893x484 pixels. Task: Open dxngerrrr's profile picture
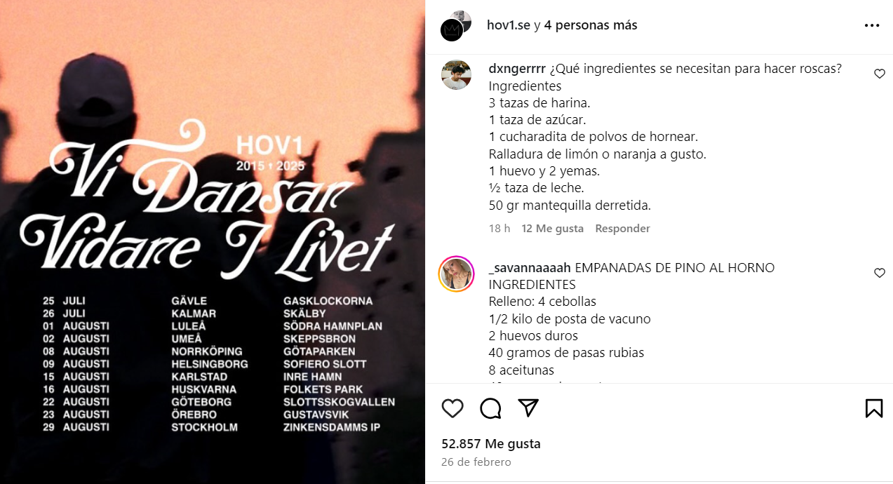point(456,75)
